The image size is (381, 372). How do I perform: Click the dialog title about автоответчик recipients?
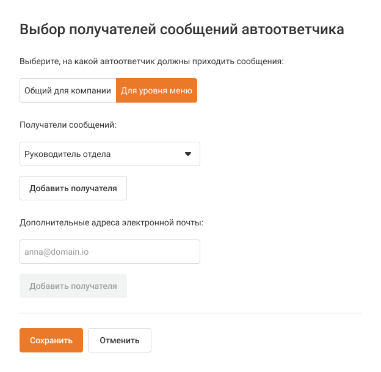point(182,29)
